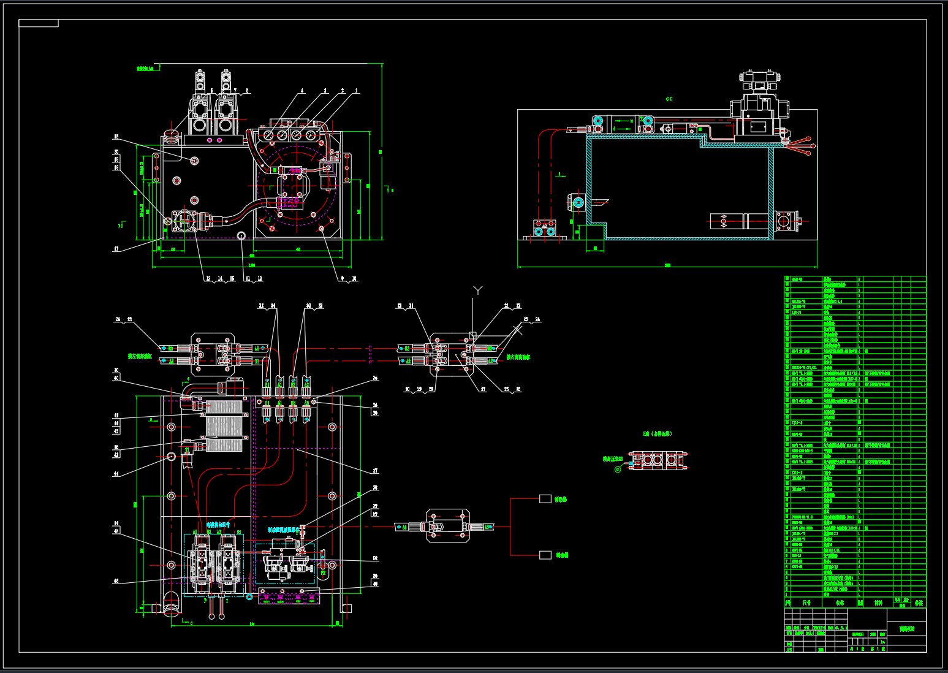
Task: Select part balloon number 46
Action: pos(116,581)
